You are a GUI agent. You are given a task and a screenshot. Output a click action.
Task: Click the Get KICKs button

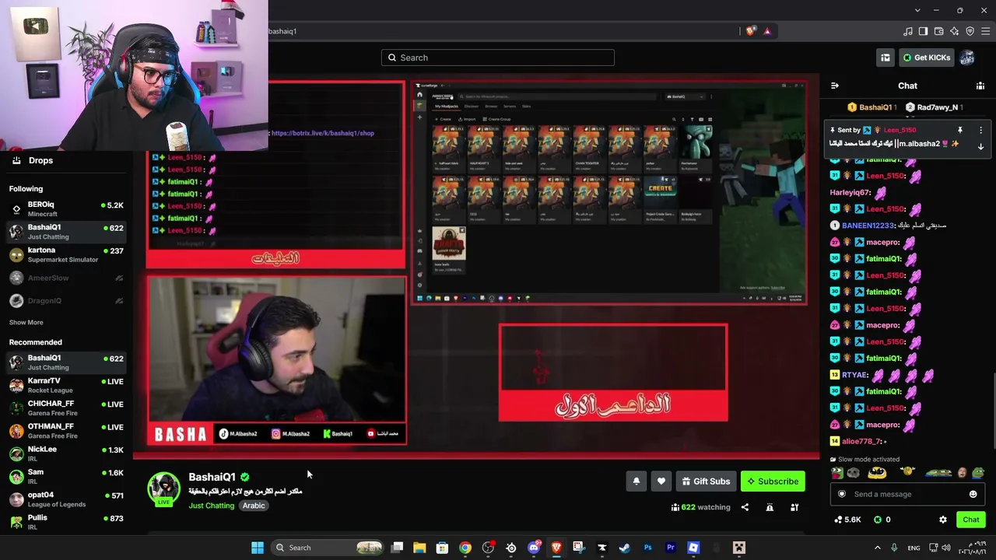[926, 58]
